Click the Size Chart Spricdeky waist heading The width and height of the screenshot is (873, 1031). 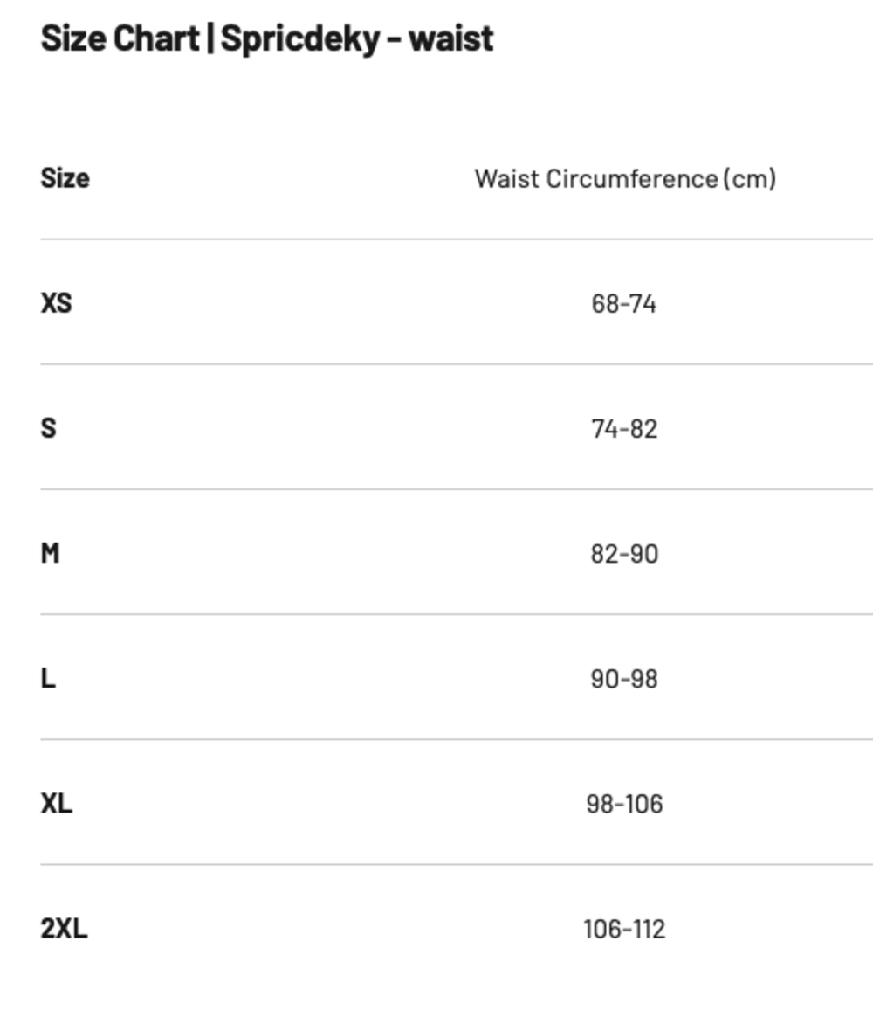[267, 38]
